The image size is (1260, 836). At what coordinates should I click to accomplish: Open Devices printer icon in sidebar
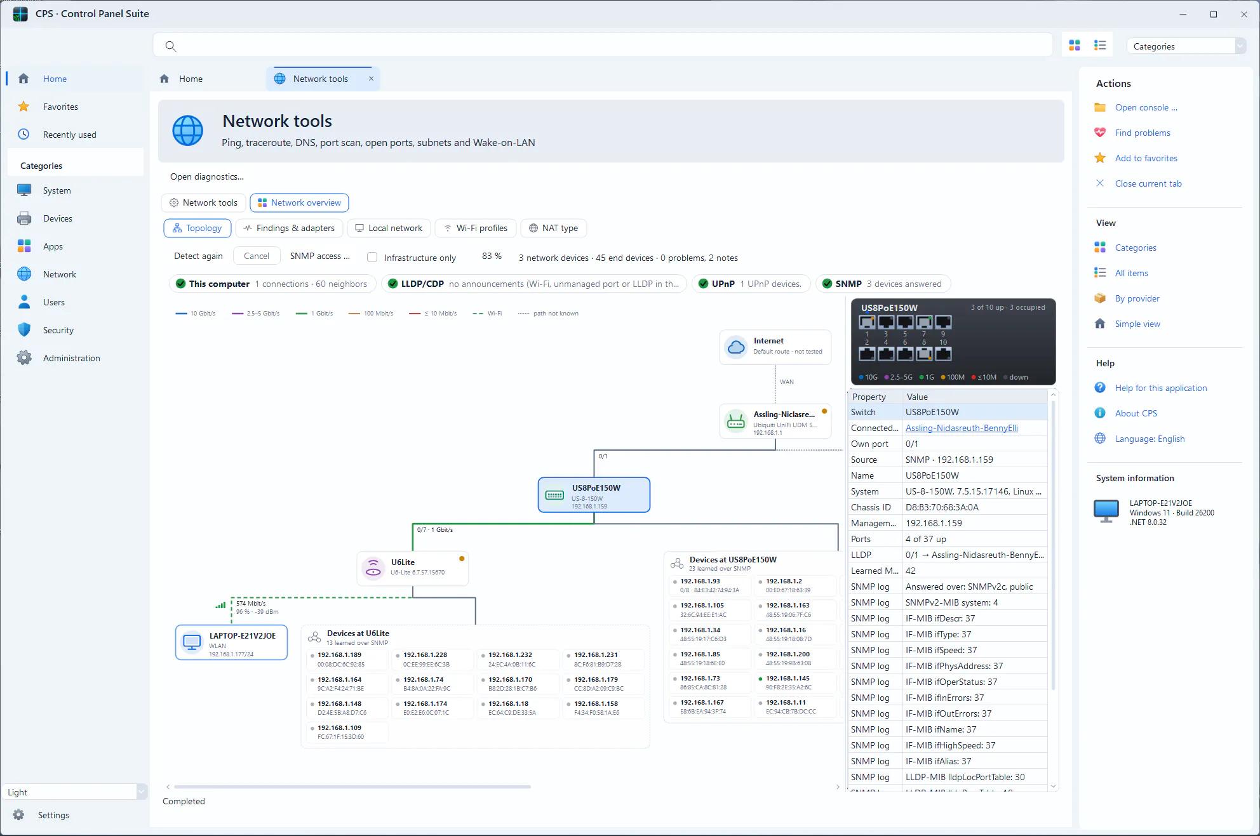pyautogui.click(x=24, y=218)
